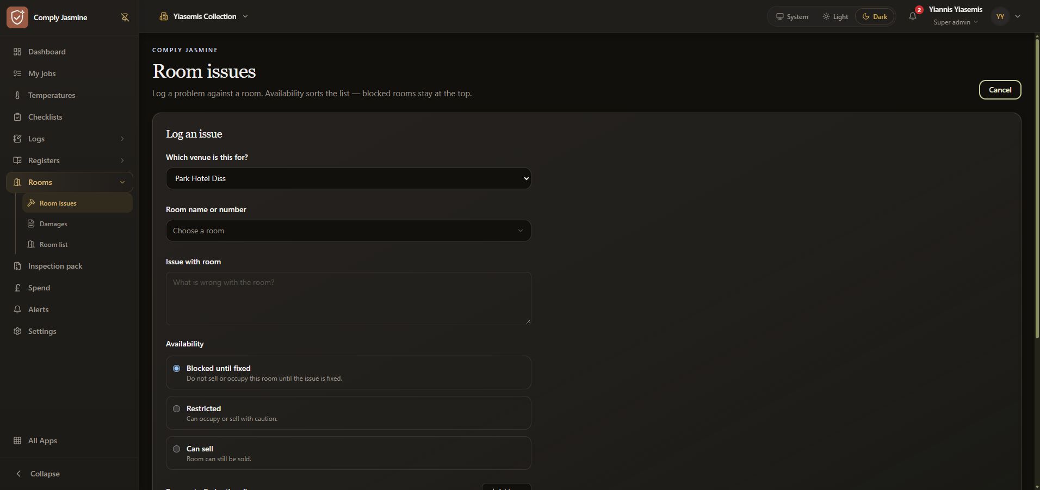Open notifications bell with the red badge
This screenshot has height=490, width=1040.
(x=913, y=16)
